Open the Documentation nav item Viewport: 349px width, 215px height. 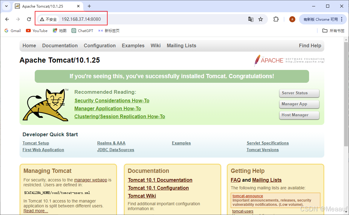[60, 46]
